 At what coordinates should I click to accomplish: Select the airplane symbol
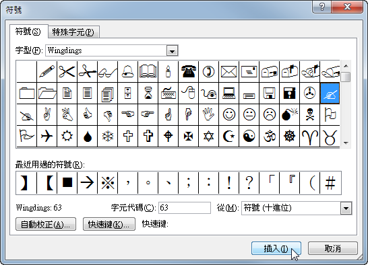(47, 136)
